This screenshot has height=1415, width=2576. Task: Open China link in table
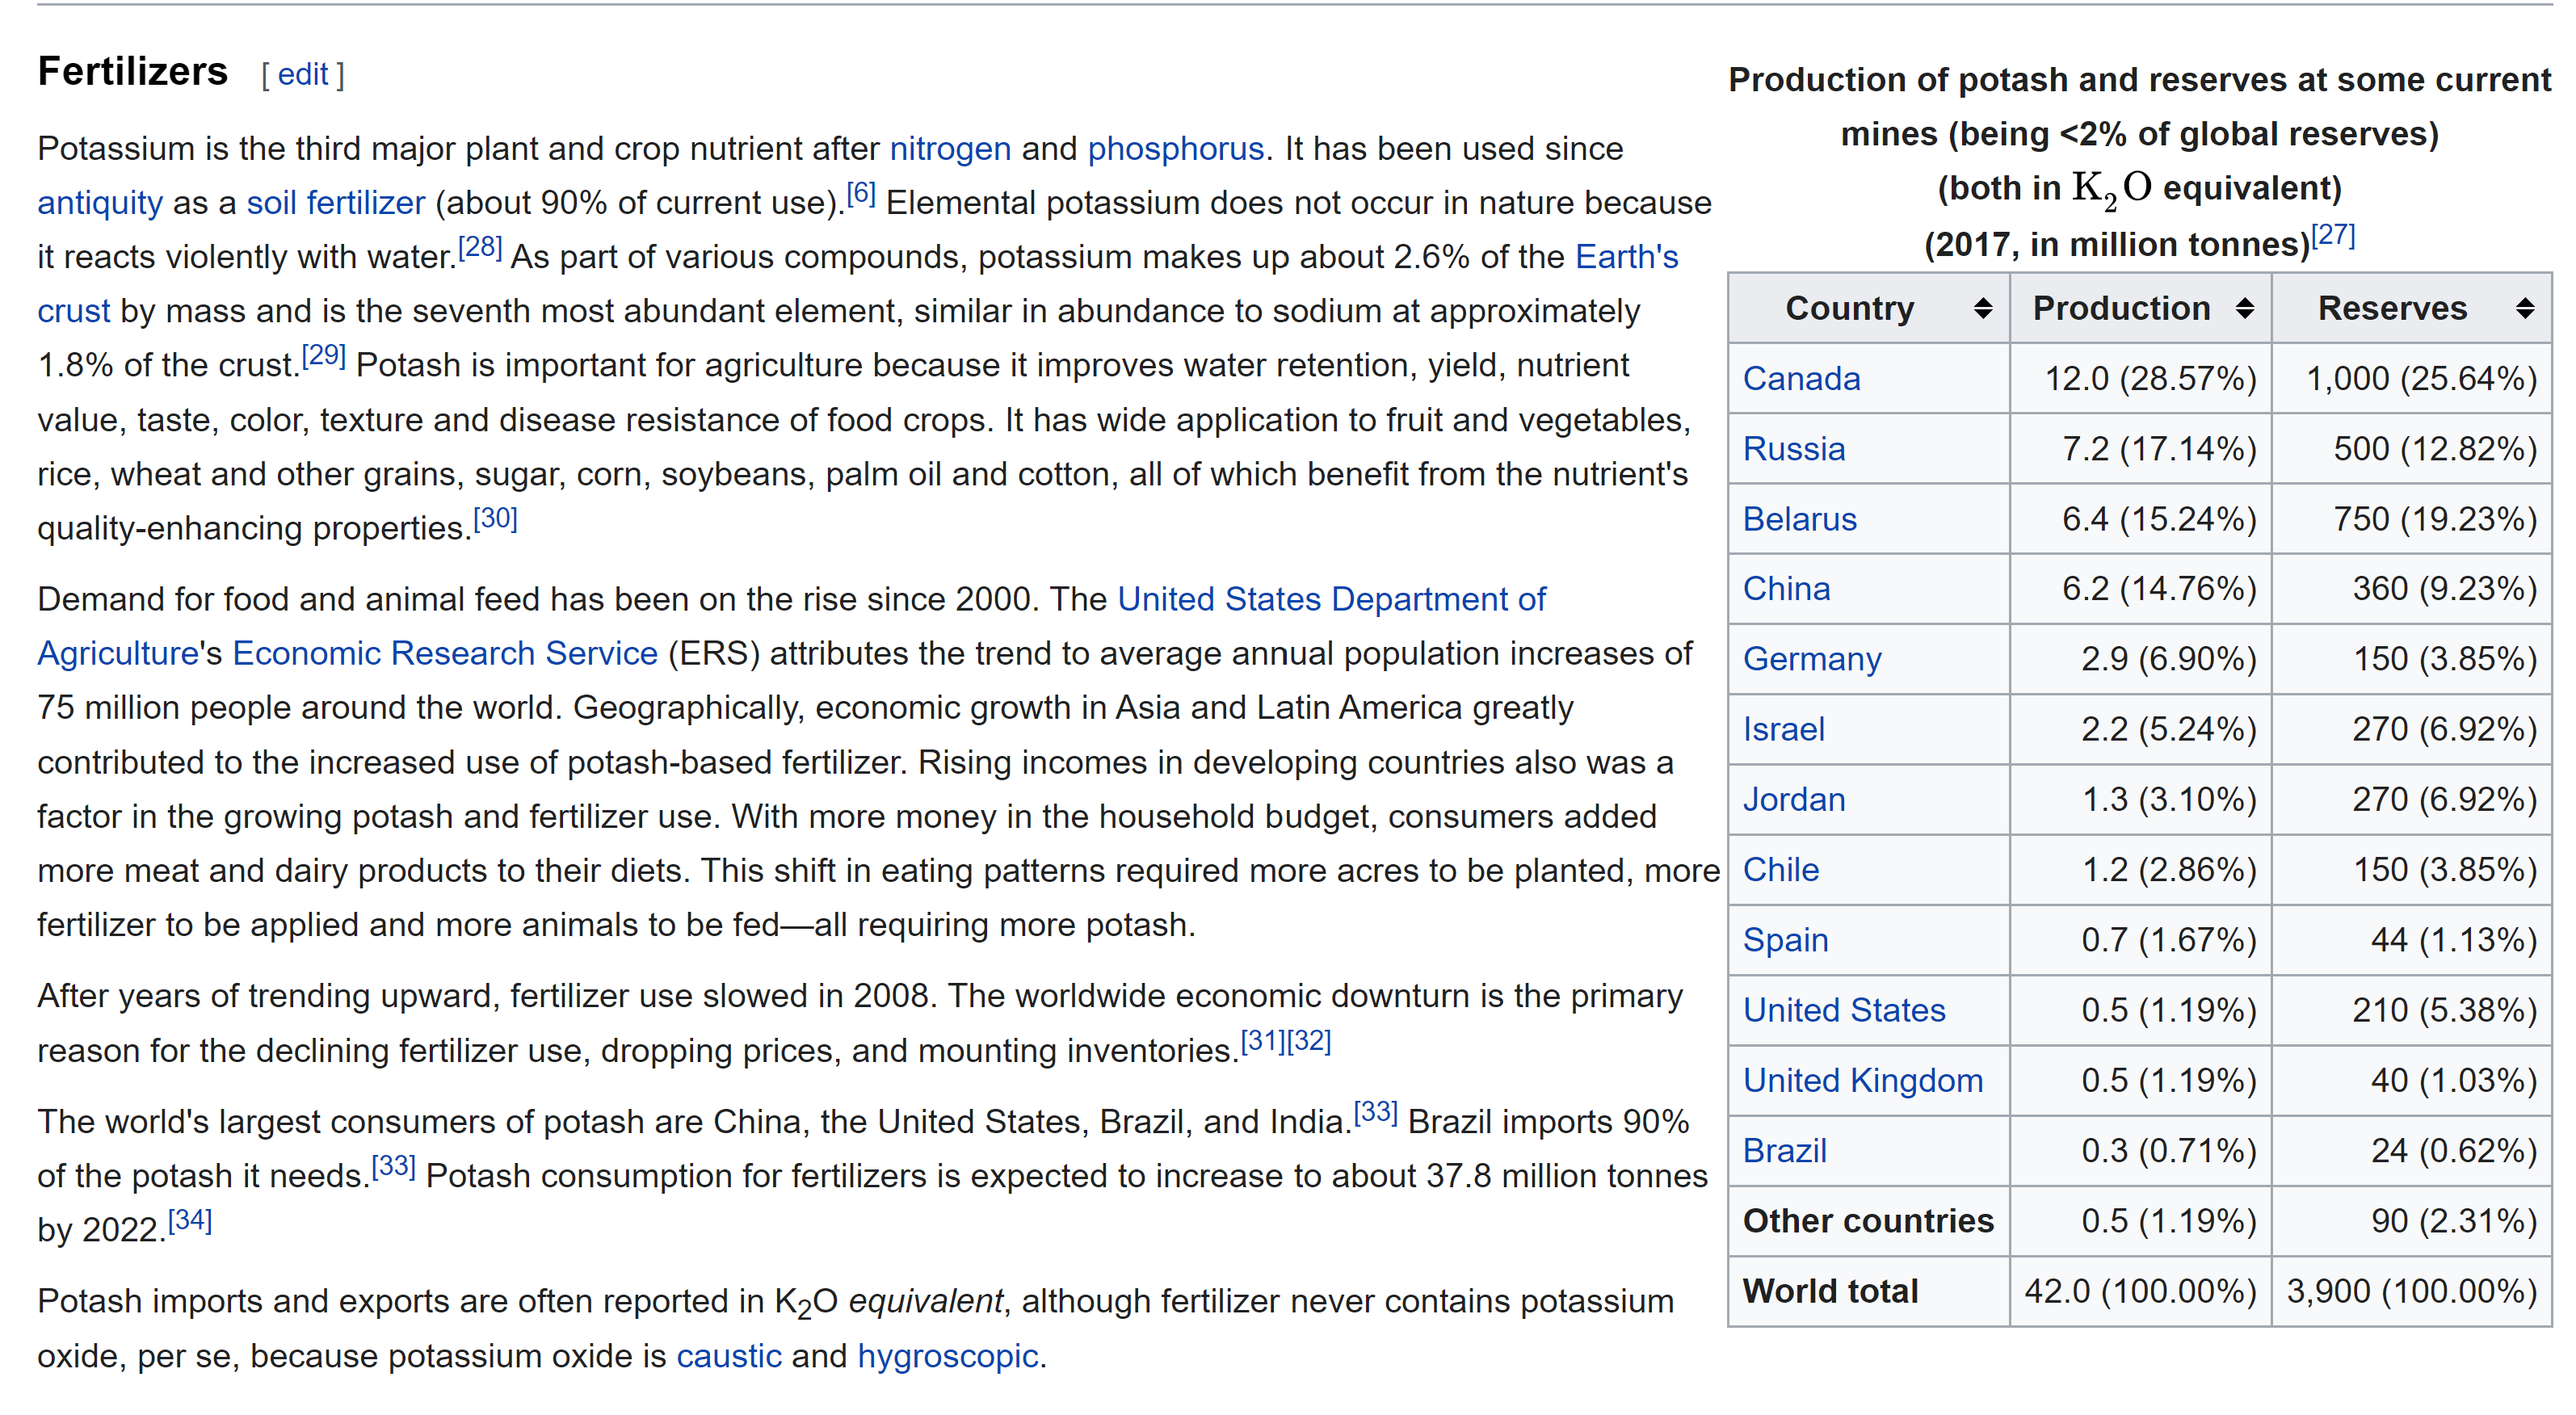coord(1787,589)
